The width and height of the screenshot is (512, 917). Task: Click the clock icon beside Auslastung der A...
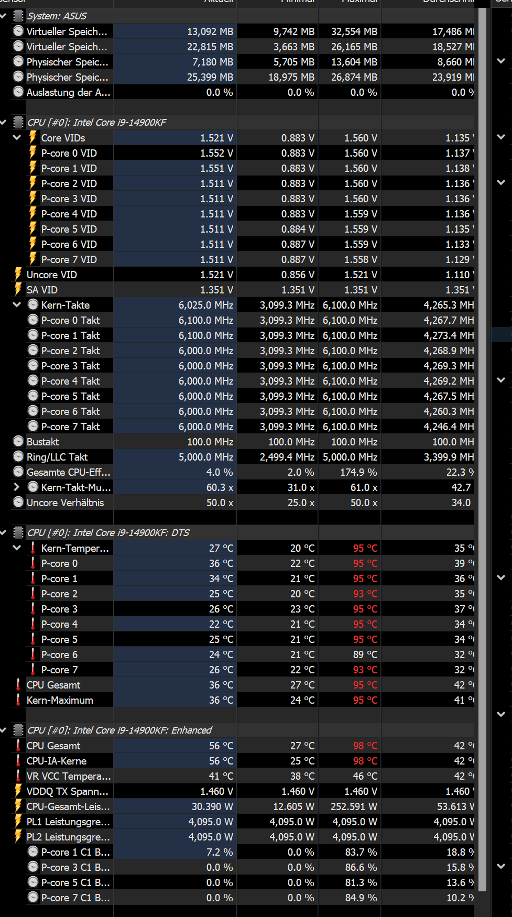(18, 92)
